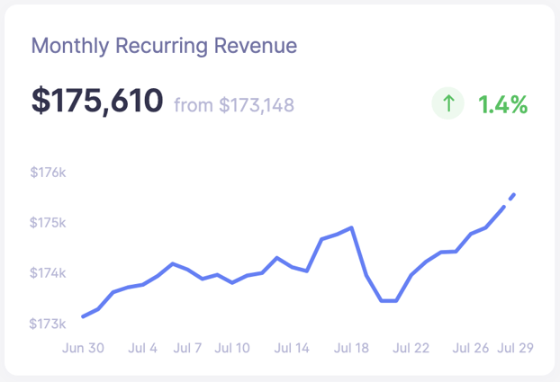Click the green up arrow icon
Viewport: 560px width, 382px height.
[447, 104]
